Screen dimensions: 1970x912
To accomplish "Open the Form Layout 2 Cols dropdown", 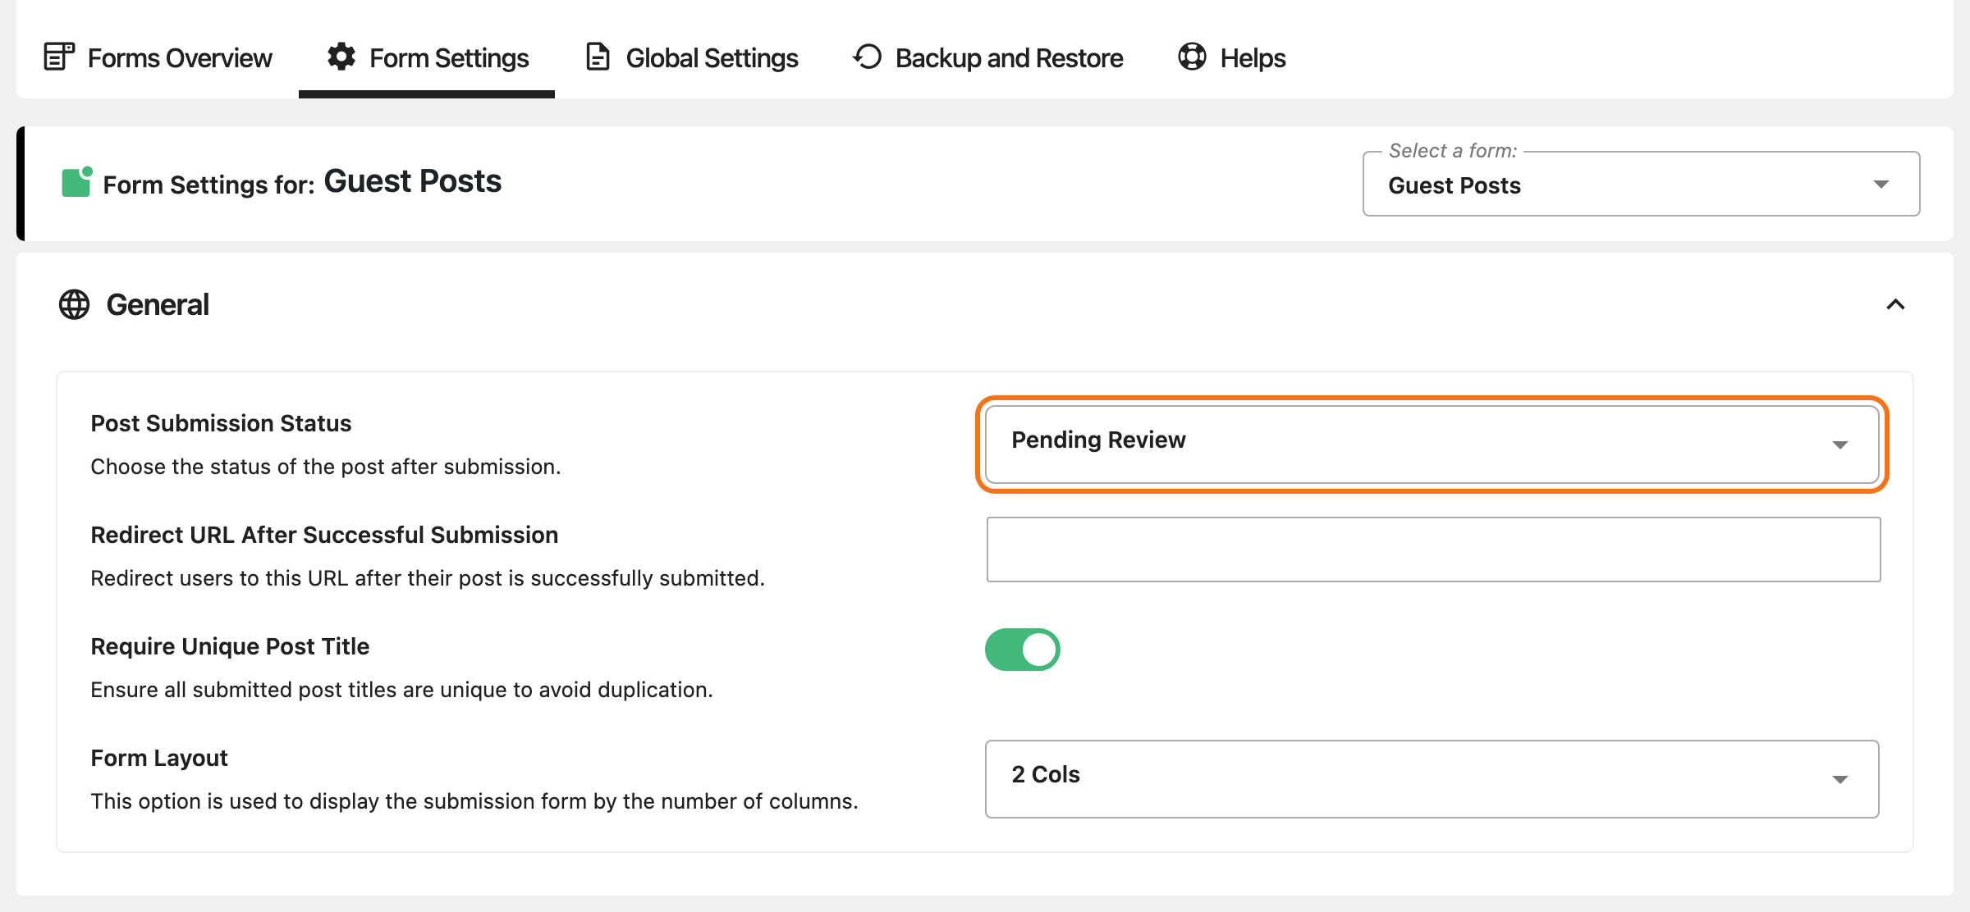I will click(1432, 779).
